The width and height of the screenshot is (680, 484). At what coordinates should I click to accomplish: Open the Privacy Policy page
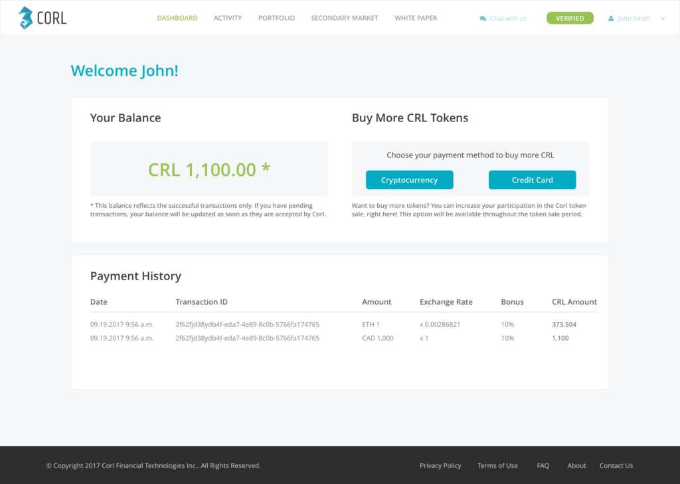tap(440, 465)
